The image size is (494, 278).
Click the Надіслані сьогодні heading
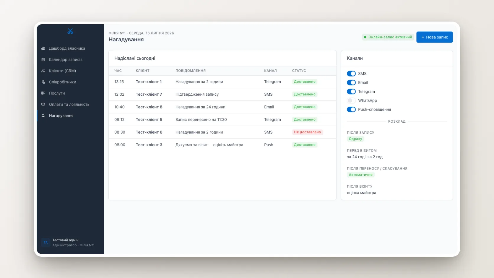(x=135, y=58)
